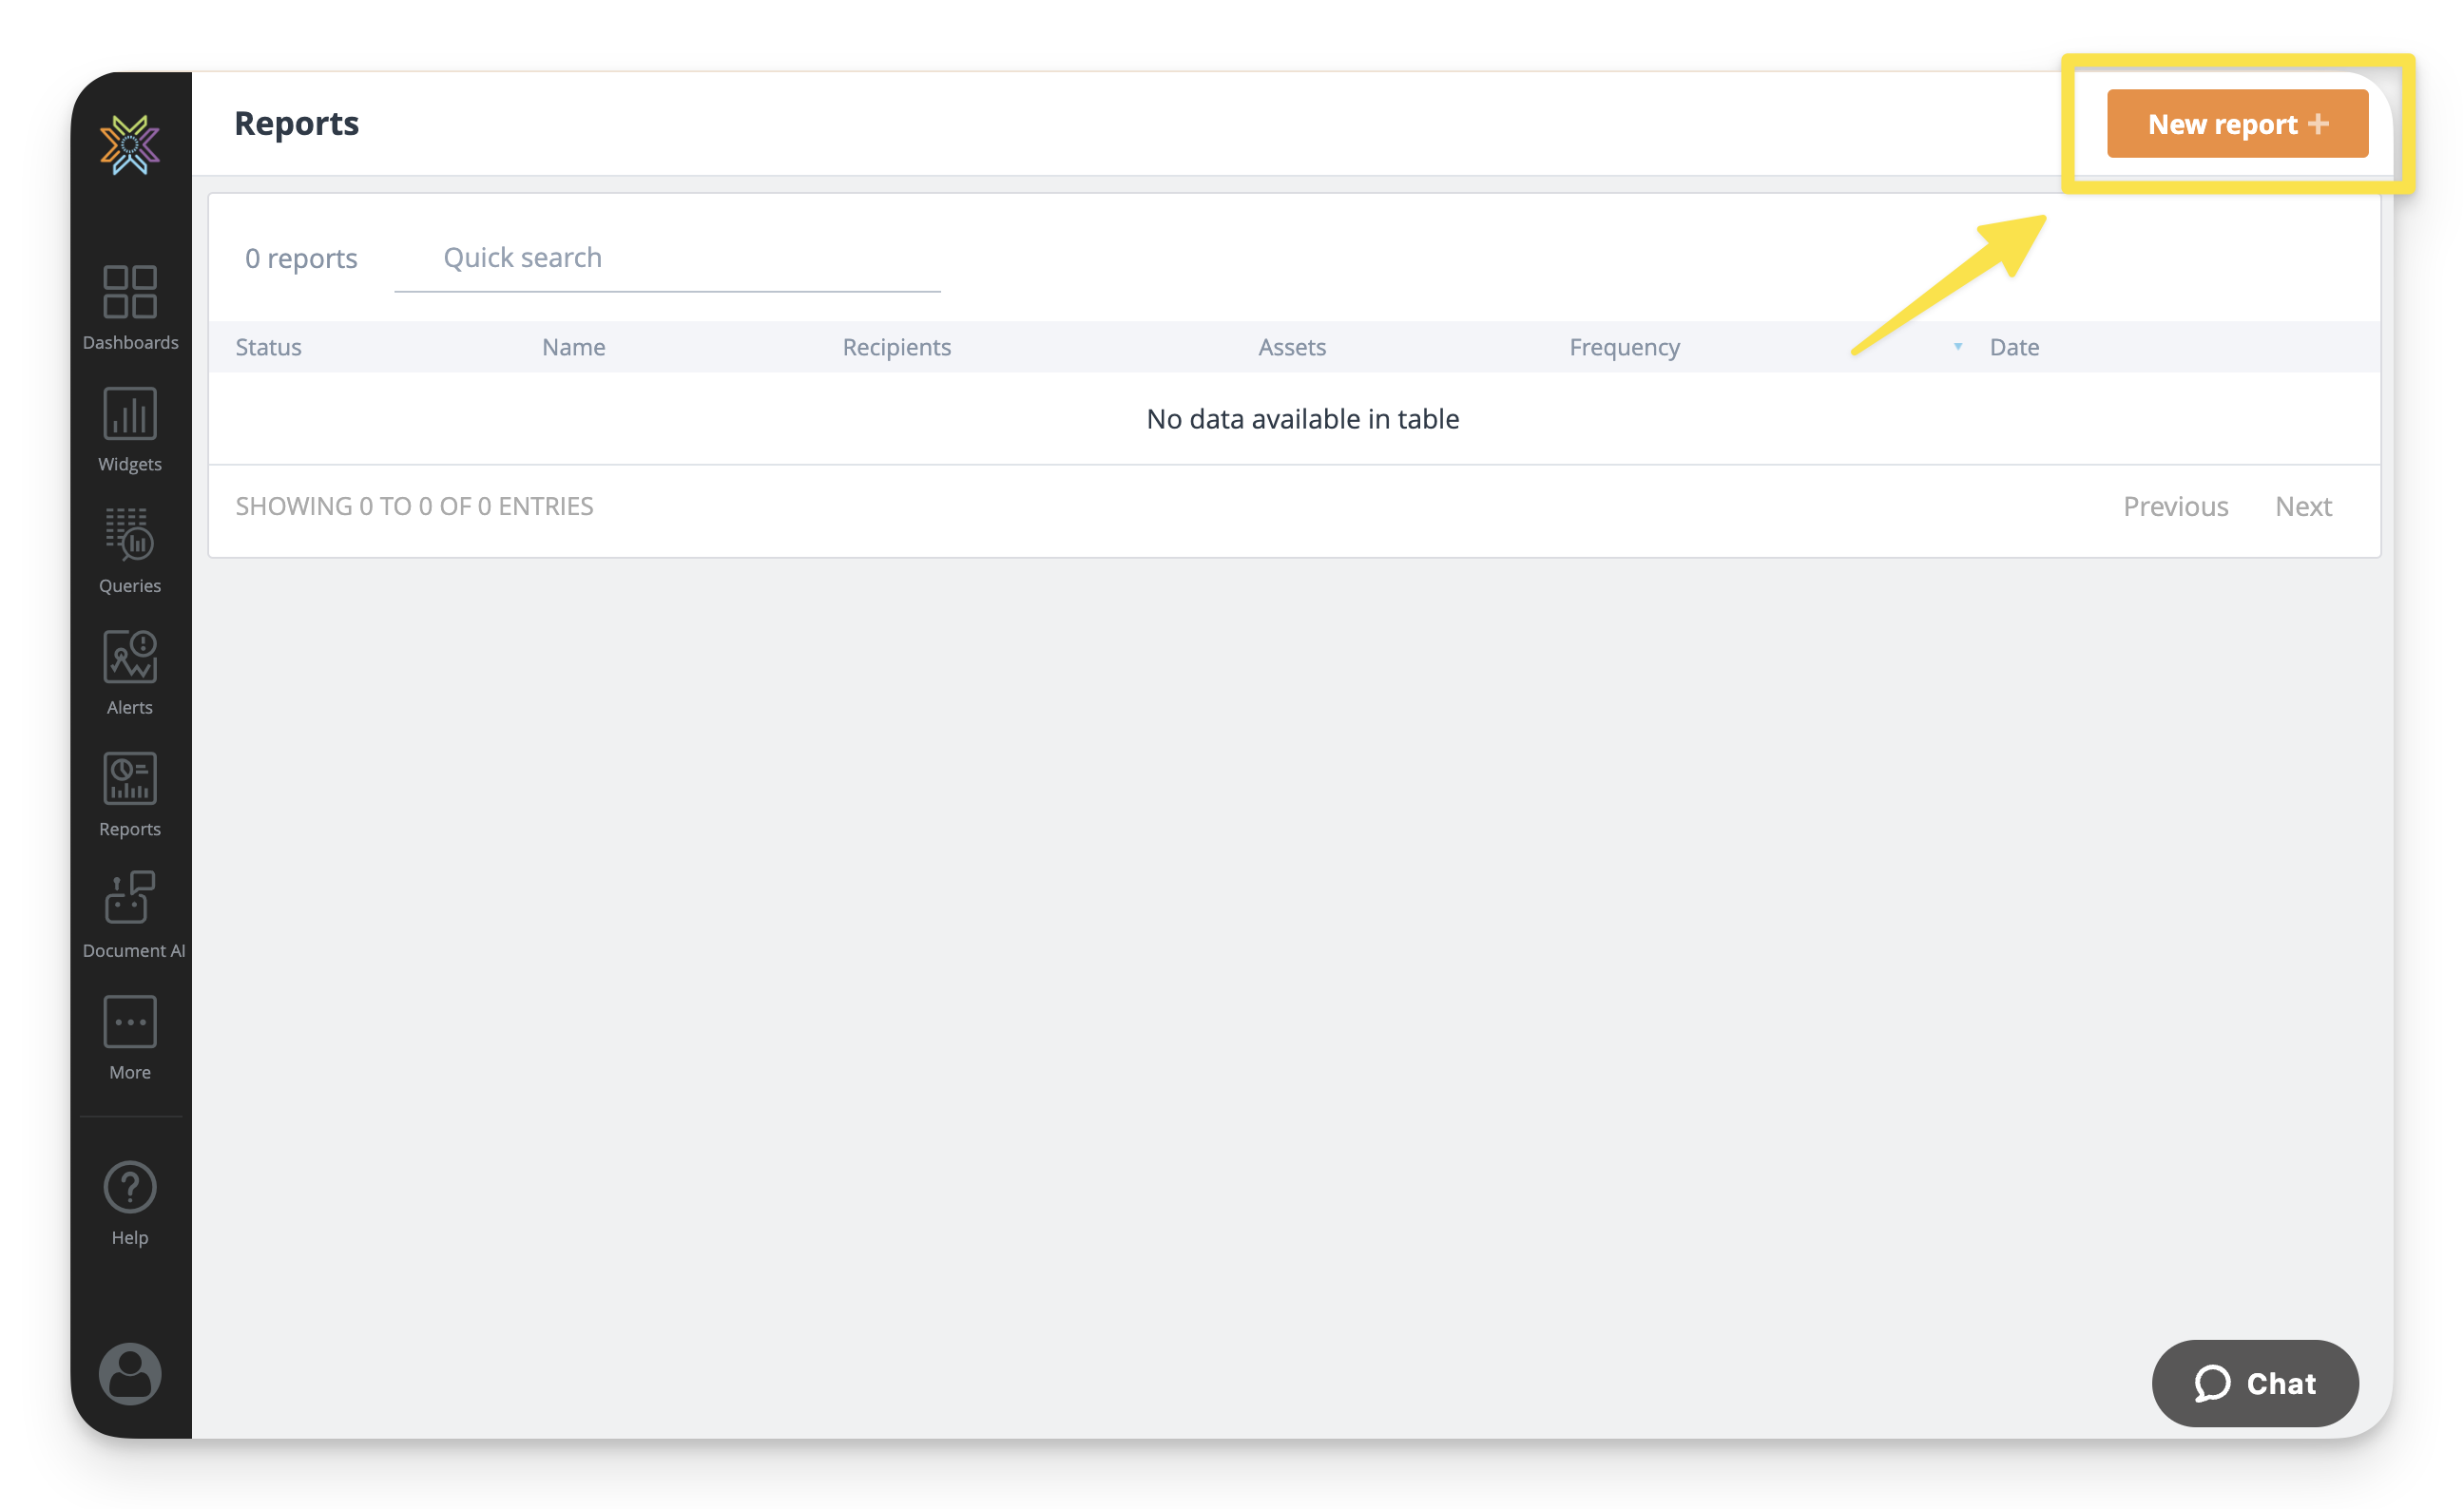Expand the More sidebar menu
Image resolution: width=2464 pixels, height=1509 pixels.
coord(130,1037)
